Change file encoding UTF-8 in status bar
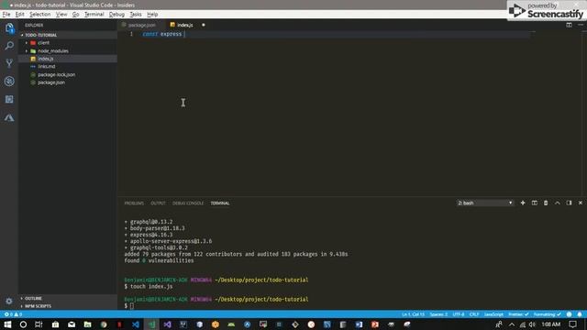The height and width of the screenshot is (330, 587). pos(459,314)
